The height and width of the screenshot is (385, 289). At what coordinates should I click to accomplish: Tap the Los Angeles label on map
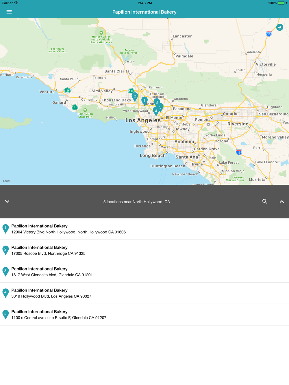click(143, 121)
